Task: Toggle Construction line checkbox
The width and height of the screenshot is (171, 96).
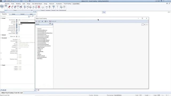Action: pyautogui.click(x=19, y=30)
